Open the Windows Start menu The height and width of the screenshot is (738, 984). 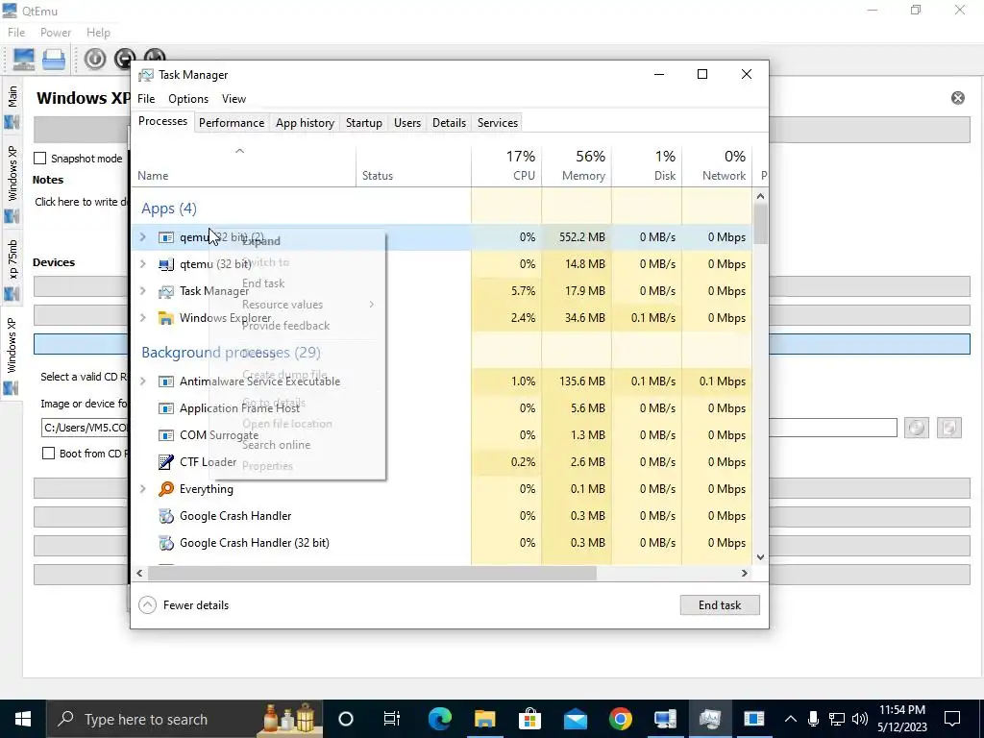click(x=23, y=719)
